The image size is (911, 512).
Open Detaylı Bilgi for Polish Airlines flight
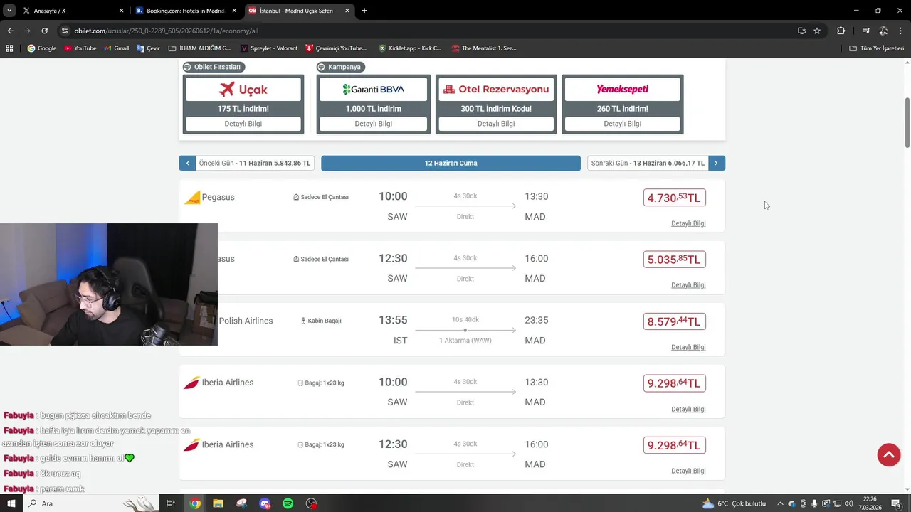coord(688,347)
